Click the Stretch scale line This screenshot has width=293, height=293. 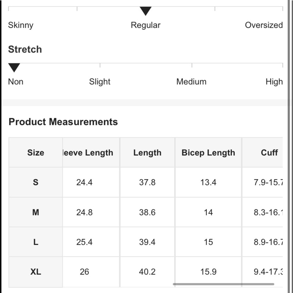point(146,63)
